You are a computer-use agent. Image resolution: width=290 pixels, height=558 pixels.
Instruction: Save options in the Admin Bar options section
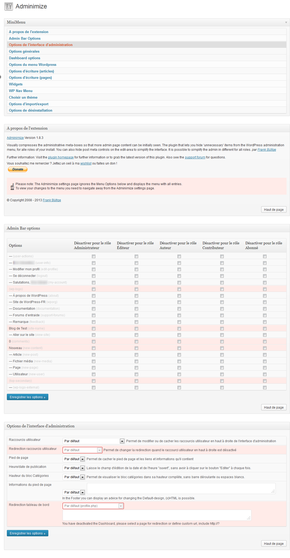pyautogui.click(x=27, y=397)
